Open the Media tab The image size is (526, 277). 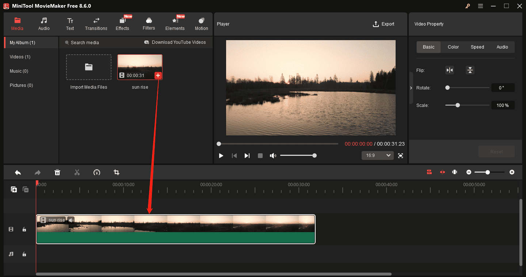[x=17, y=24]
